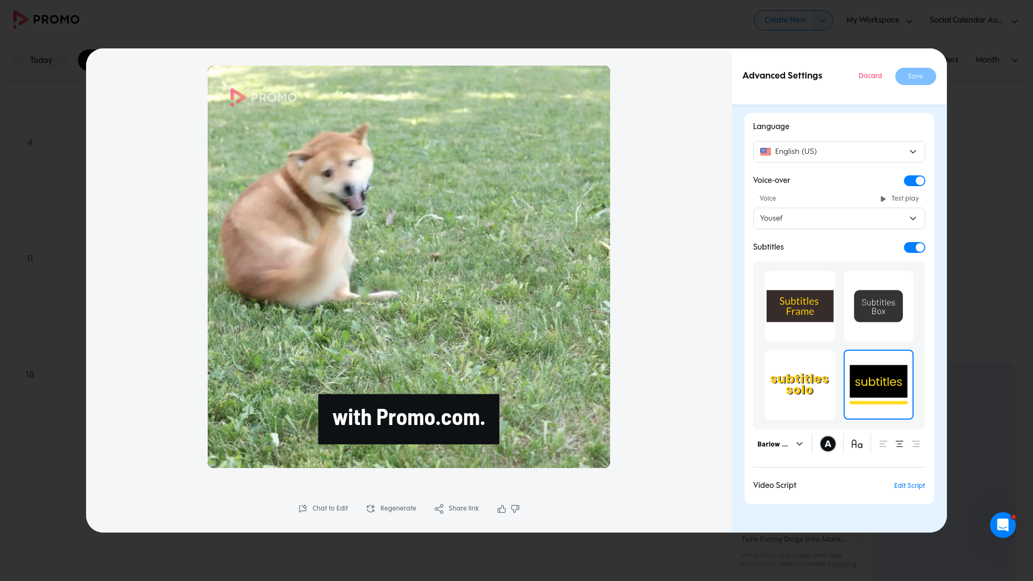The width and height of the screenshot is (1033, 581).
Task: Click the video preview with the dog
Action: tap(409, 267)
